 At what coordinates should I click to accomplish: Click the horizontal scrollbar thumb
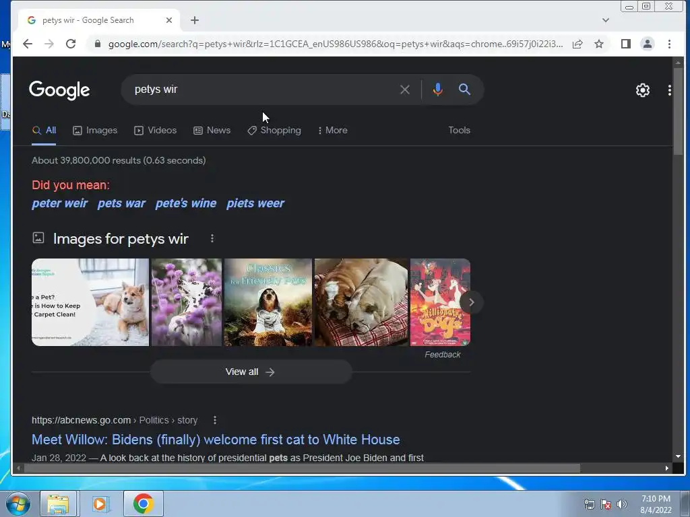[x=302, y=469]
